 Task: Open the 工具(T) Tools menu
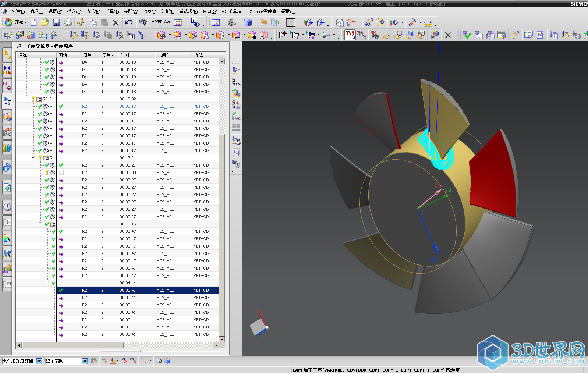pos(112,11)
